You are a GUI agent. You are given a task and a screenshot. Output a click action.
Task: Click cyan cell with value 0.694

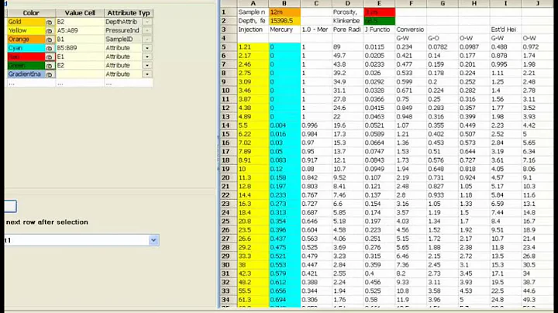[x=284, y=300]
